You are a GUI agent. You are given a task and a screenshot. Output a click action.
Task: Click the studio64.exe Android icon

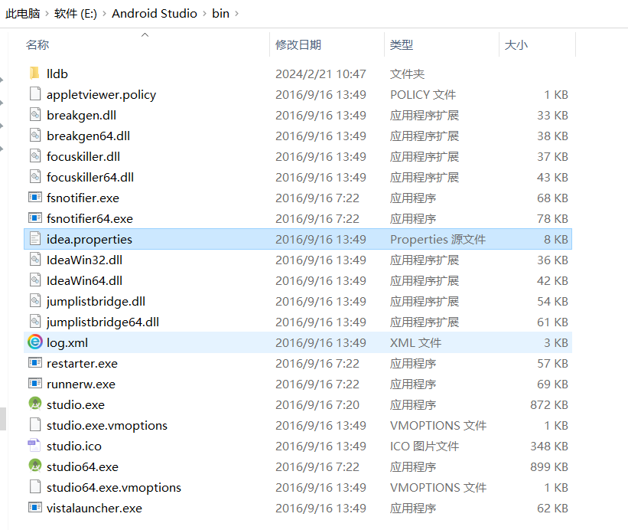click(x=35, y=466)
